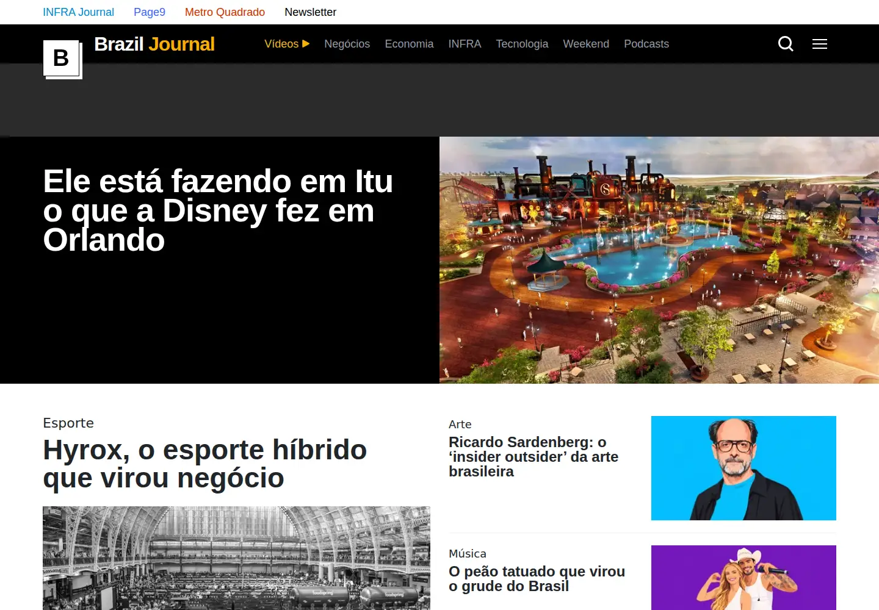
Task: Open the Ricardo Sardenberg portrait thumbnail
Action: pyautogui.click(x=743, y=468)
